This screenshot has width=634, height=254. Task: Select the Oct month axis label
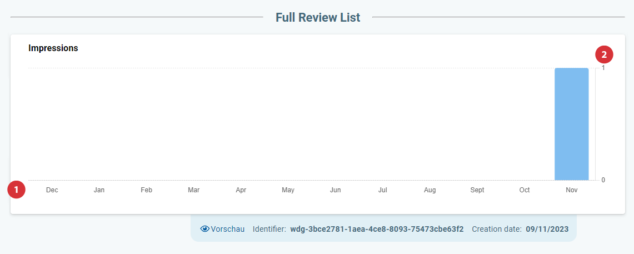(x=525, y=190)
